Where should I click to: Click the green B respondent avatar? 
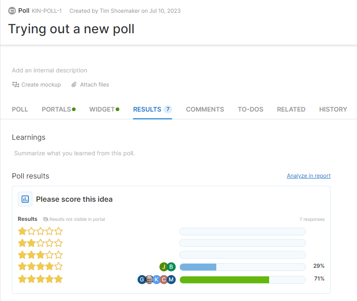tap(171, 267)
